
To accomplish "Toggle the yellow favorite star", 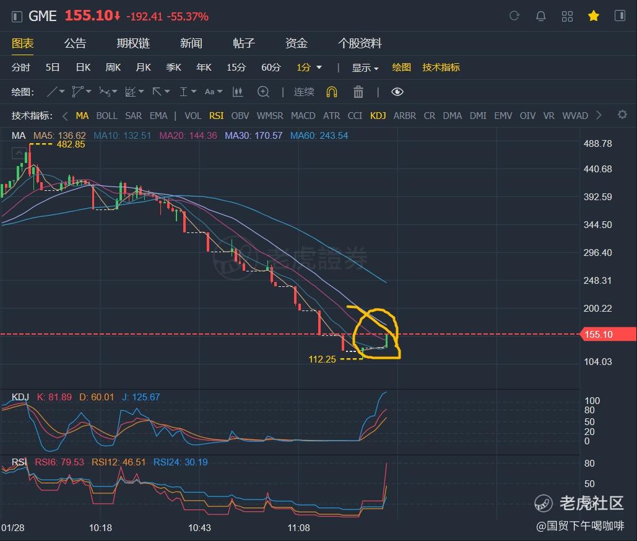I will (594, 16).
